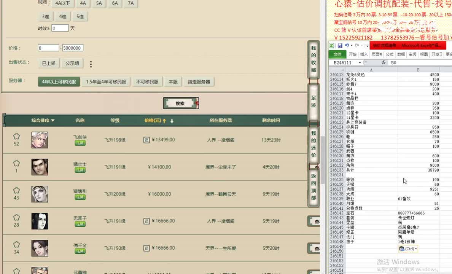Toggle the 4A以下 rule filter
452x274 pixels.
coord(63,3)
